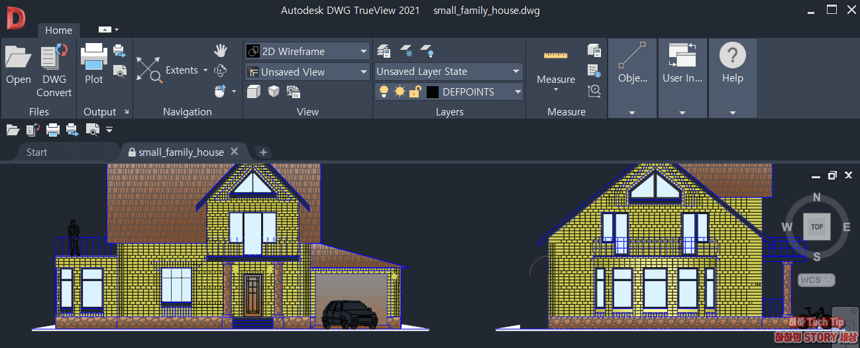Click S on the ViewCube compass

pos(816,257)
